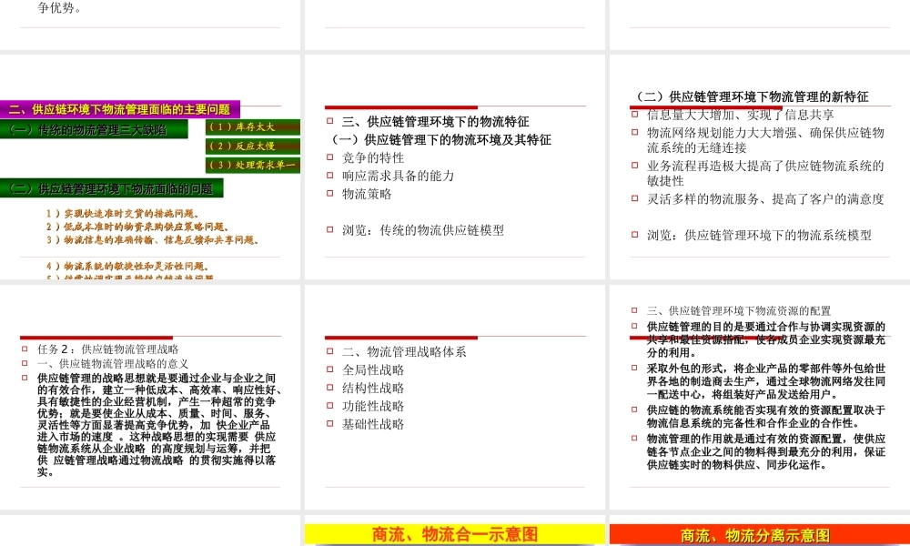Click bullet 竞争的特性
This screenshot has width=910, height=546.
[372, 157]
